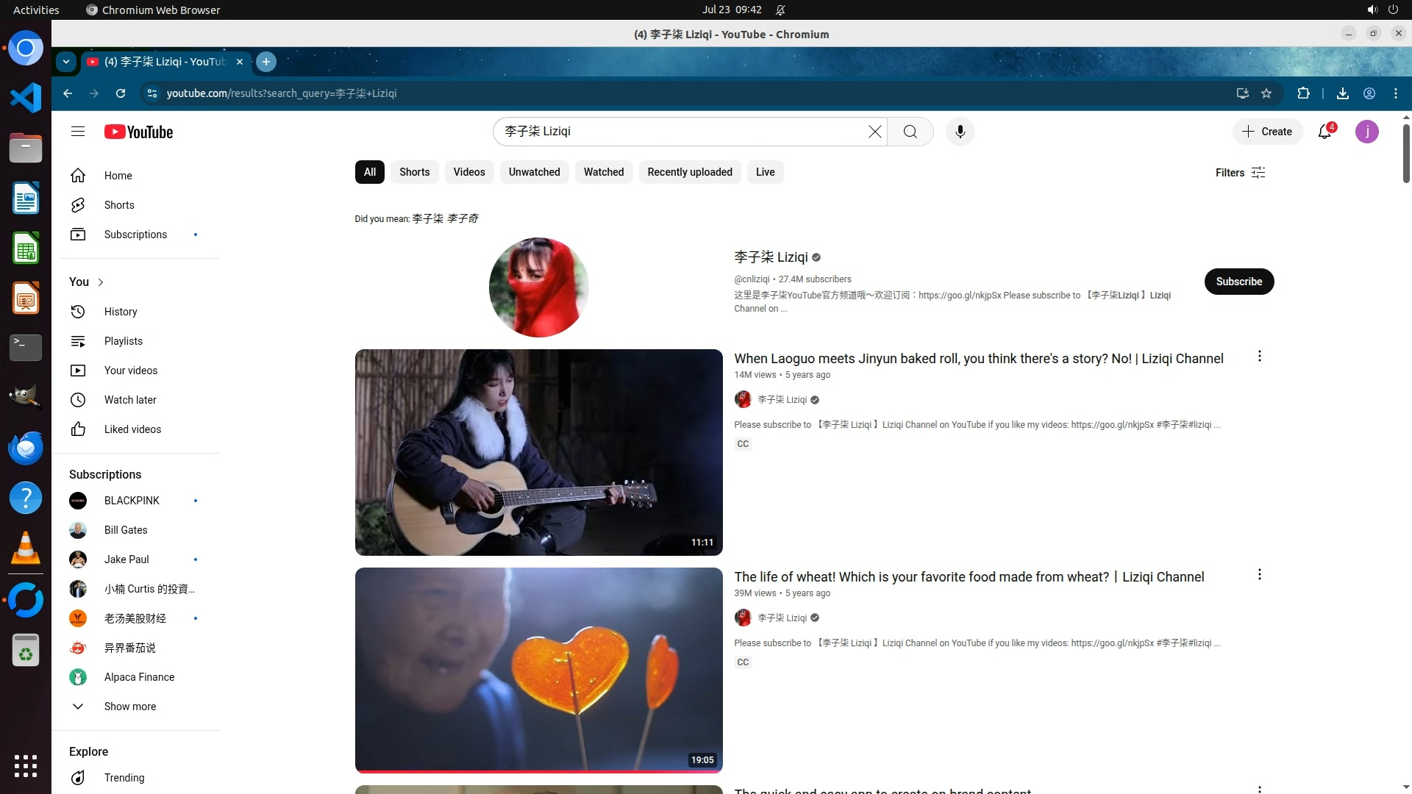
Task: Open the wheat video thumbnail
Action: [538, 669]
